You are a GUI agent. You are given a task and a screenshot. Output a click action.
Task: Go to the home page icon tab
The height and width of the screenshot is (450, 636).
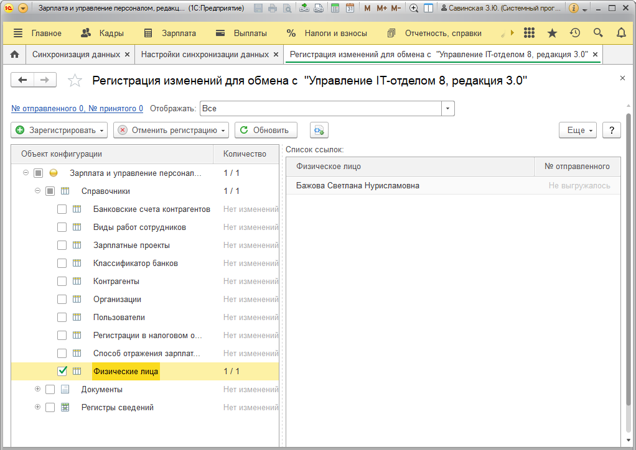click(15, 55)
